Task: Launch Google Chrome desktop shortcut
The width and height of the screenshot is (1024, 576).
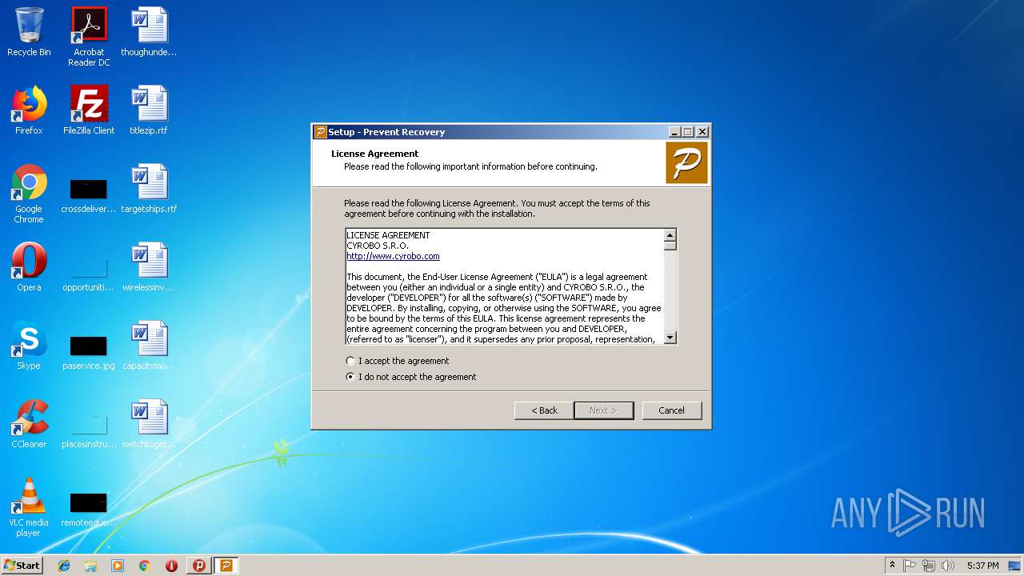Action: pos(29,194)
